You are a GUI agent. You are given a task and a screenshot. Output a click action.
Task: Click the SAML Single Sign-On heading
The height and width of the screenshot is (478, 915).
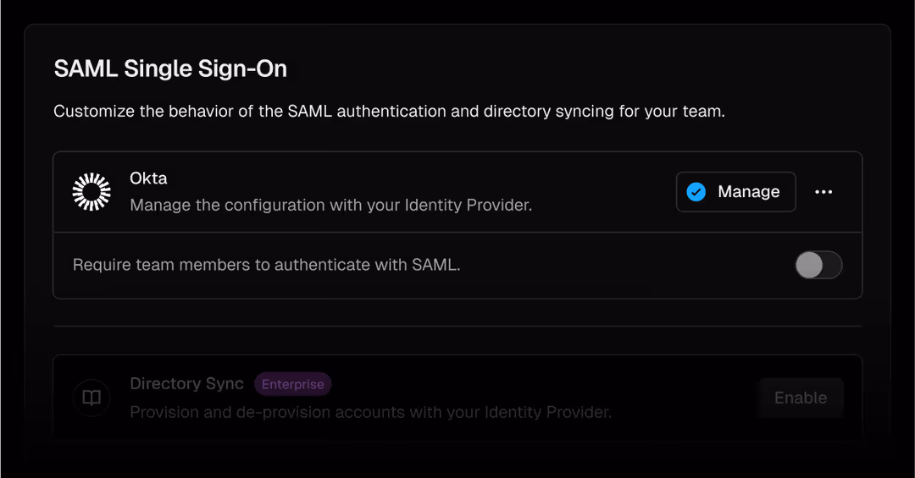(170, 69)
